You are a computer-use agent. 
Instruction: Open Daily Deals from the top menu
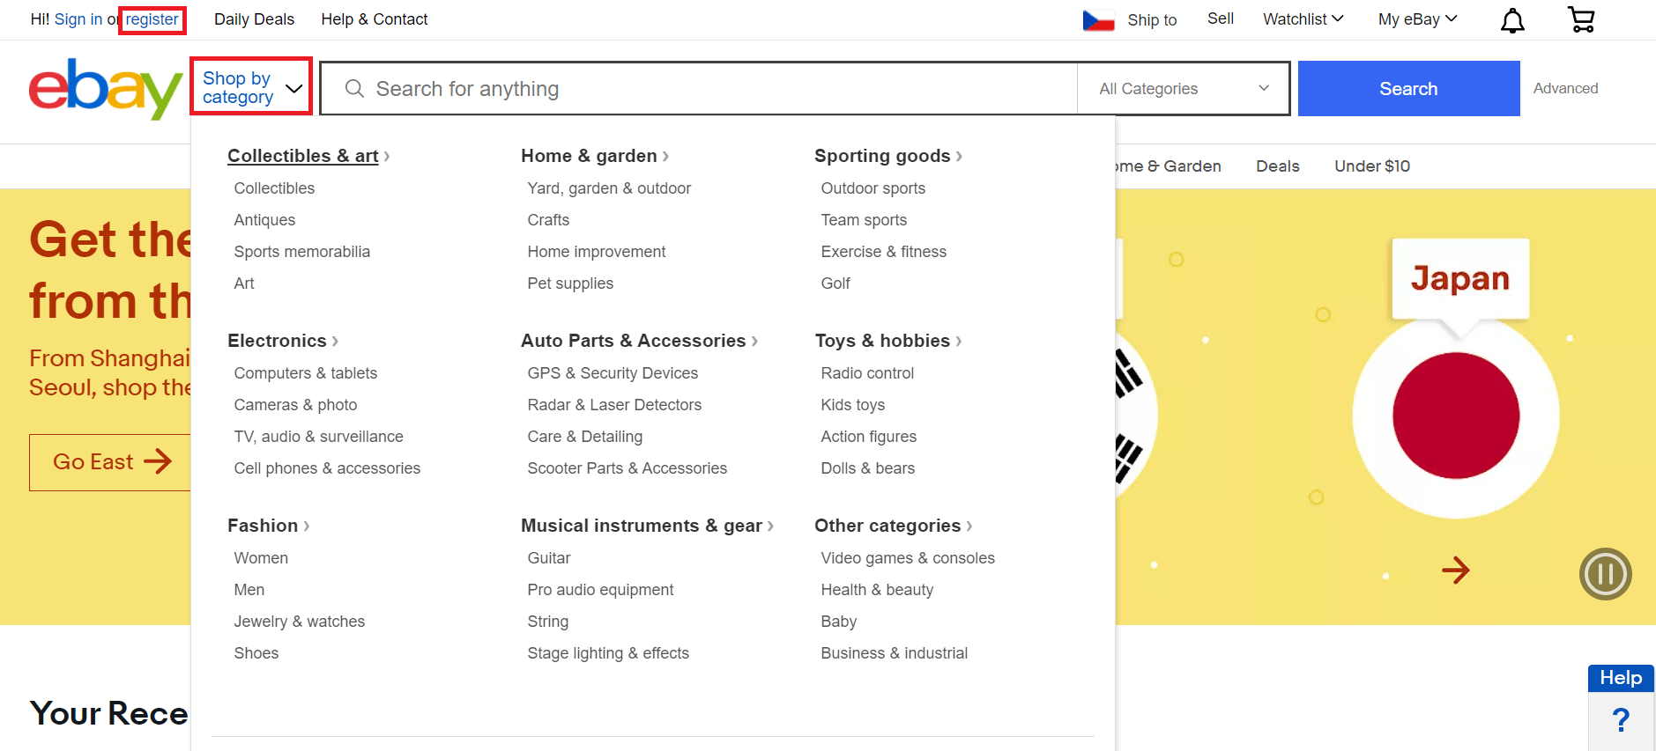(254, 18)
